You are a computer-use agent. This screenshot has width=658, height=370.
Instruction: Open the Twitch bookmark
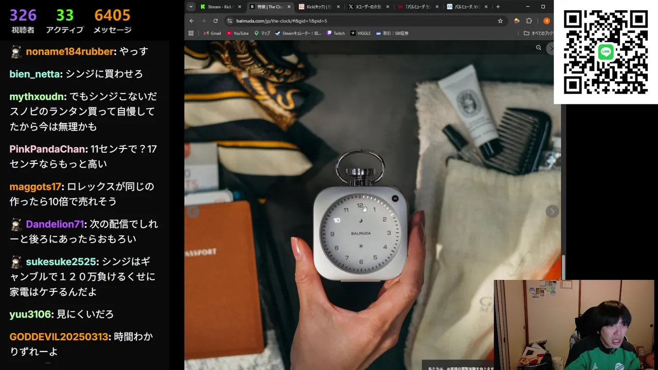point(336,33)
